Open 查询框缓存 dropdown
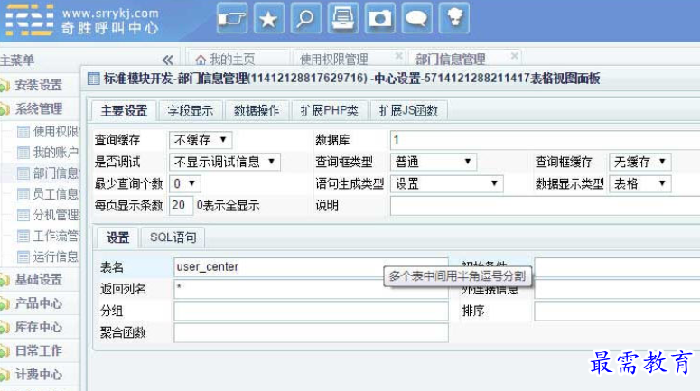The width and height of the screenshot is (700, 391). (x=639, y=162)
